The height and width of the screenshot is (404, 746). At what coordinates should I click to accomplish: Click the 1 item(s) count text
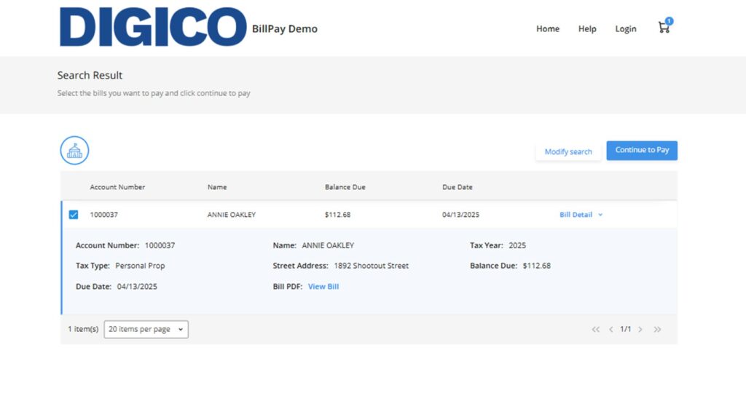(x=83, y=329)
